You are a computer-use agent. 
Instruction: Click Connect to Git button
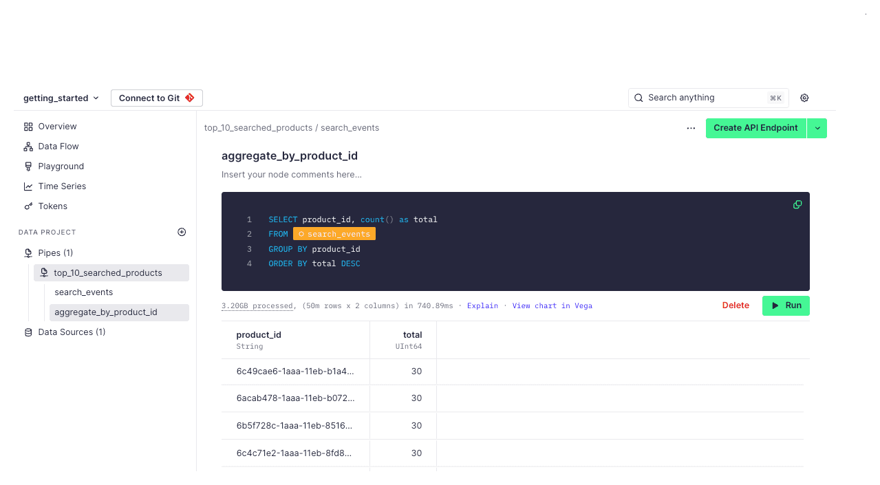point(157,98)
